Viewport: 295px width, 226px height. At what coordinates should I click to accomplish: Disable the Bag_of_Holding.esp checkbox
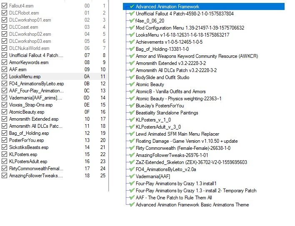4,133
